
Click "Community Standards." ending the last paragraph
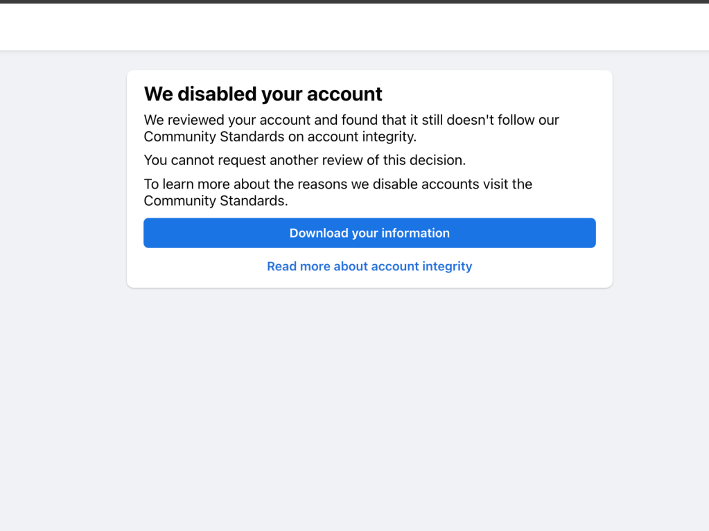click(215, 201)
